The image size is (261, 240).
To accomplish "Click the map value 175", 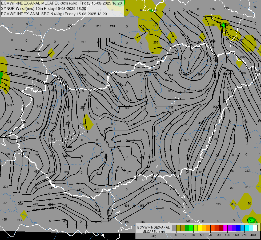I will [212, 9].
